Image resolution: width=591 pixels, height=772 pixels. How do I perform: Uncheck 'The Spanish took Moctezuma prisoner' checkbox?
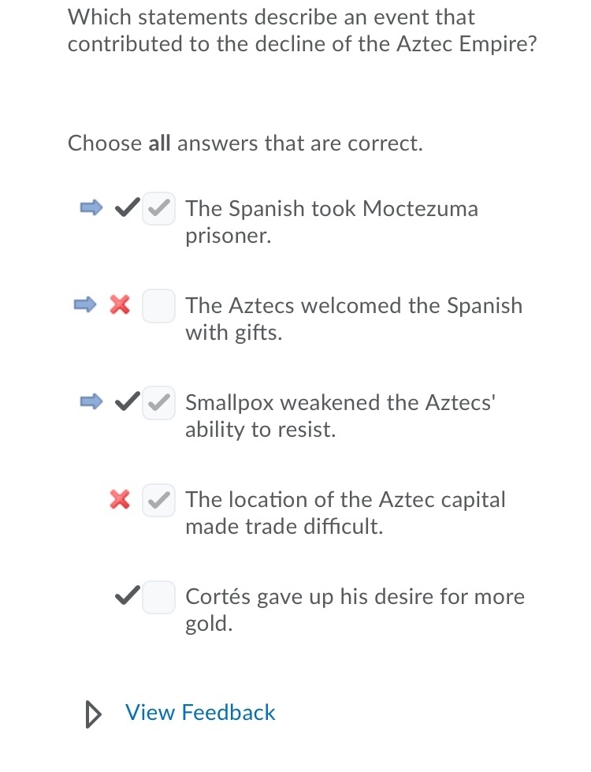158,210
